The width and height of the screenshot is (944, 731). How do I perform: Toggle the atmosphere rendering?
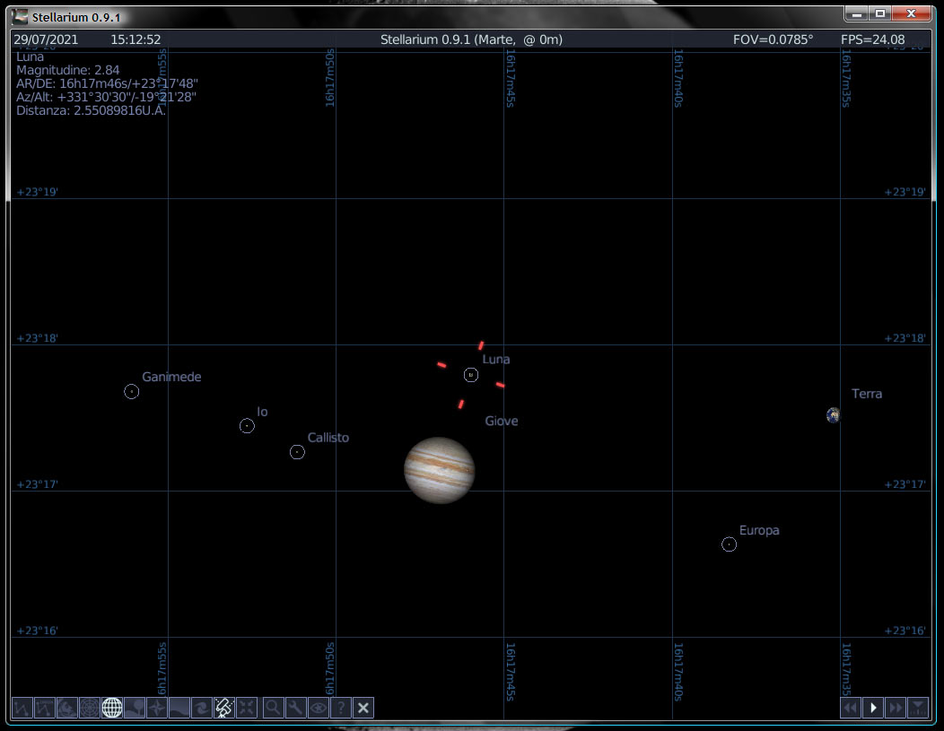pos(179,708)
